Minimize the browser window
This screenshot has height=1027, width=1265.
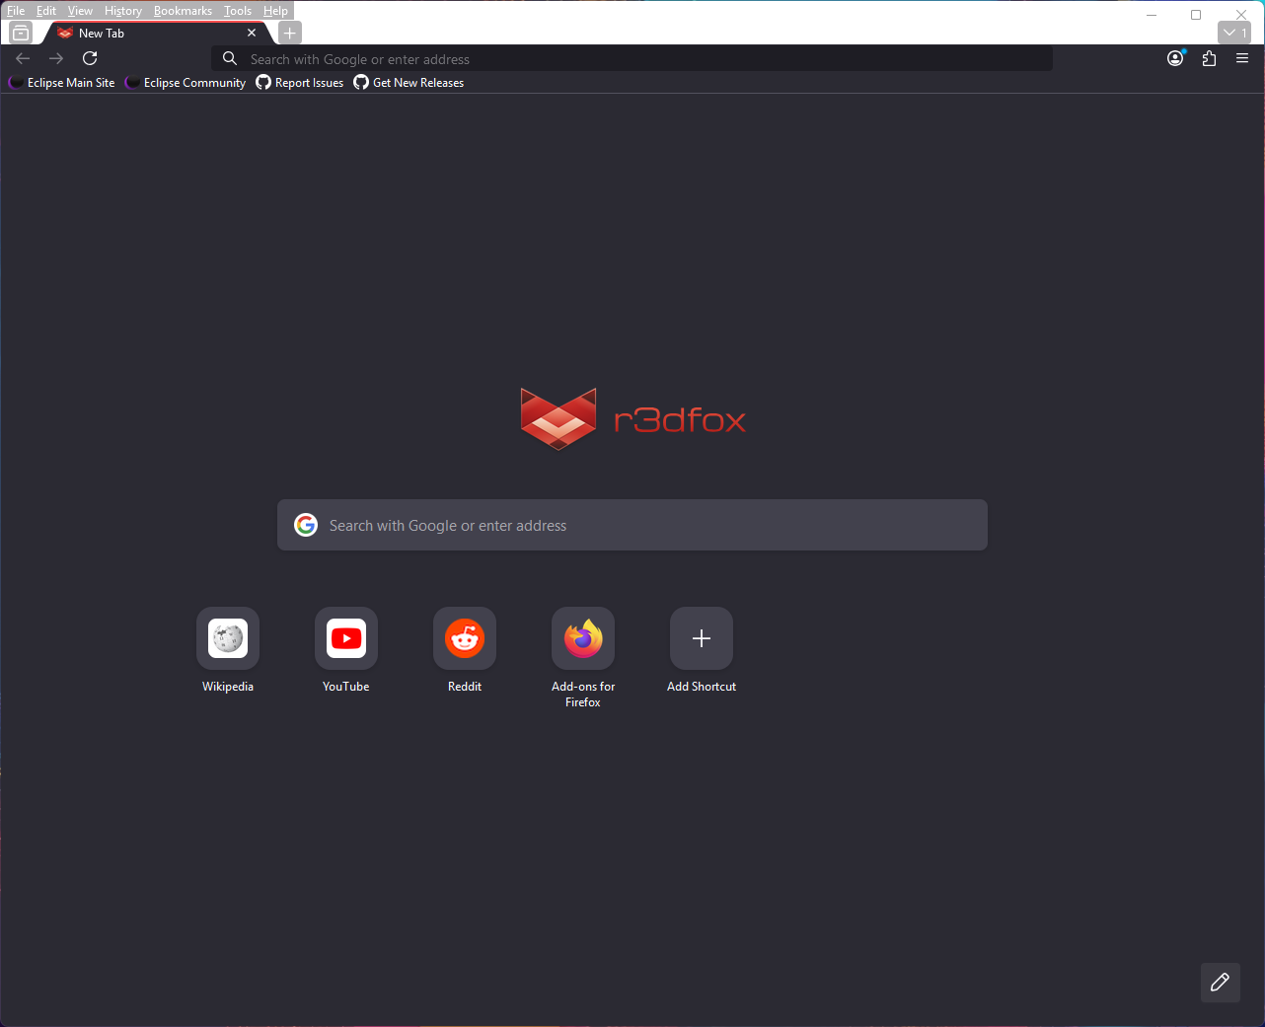tap(1152, 15)
